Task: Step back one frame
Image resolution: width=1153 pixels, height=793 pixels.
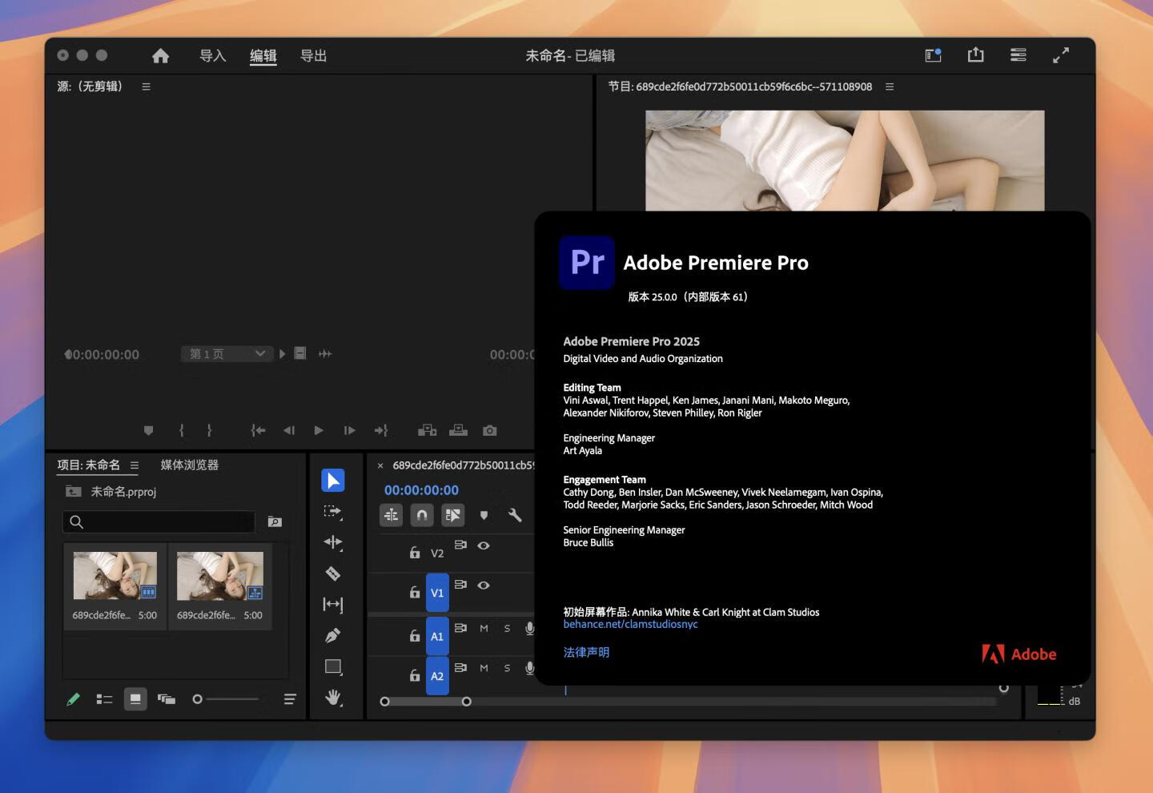Action: pyautogui.click(x=289, y=430)
